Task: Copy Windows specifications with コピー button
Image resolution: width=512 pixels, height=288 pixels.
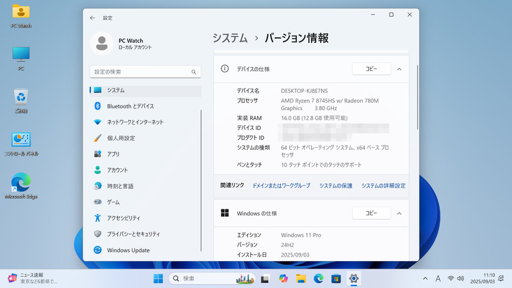Action: [x=371, y=213]
